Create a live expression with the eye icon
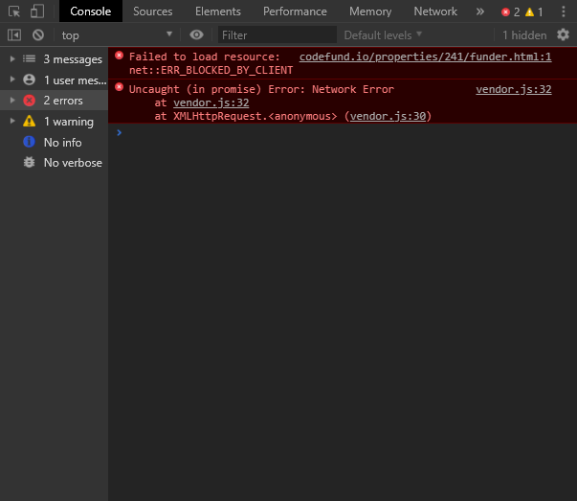 196,35
